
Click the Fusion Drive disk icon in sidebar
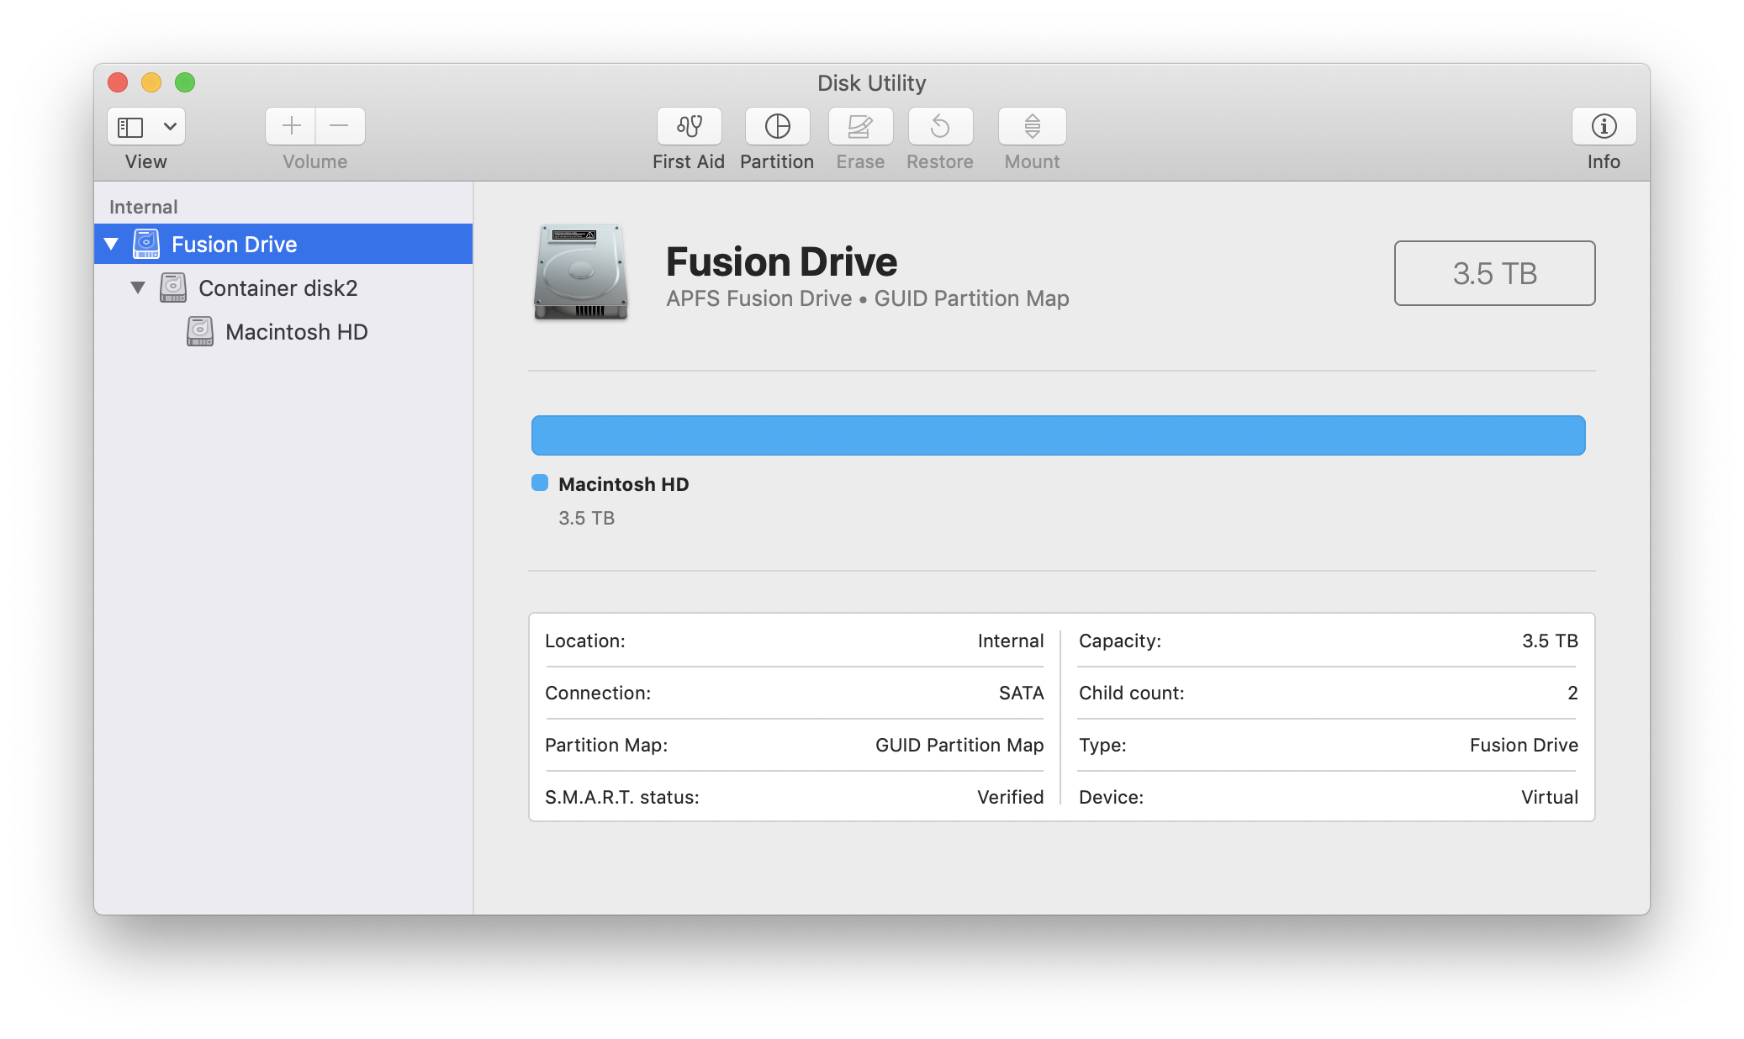pos(146,244)
